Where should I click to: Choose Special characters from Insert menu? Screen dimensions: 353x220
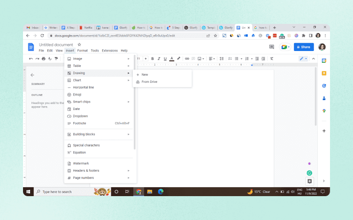99,146
